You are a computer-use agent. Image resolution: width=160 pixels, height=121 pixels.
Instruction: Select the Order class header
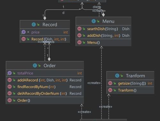click(45, 66)
